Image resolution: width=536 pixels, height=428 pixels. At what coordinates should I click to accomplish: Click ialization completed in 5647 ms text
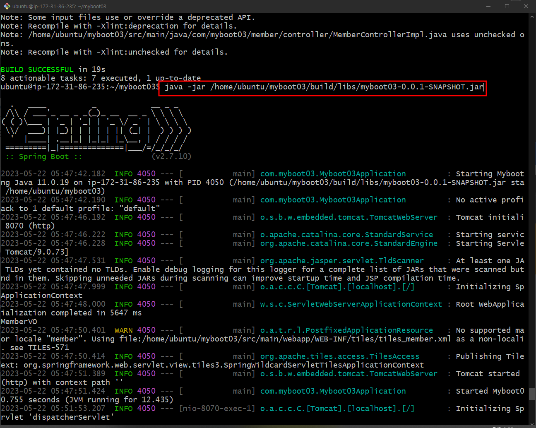[71, 313]
